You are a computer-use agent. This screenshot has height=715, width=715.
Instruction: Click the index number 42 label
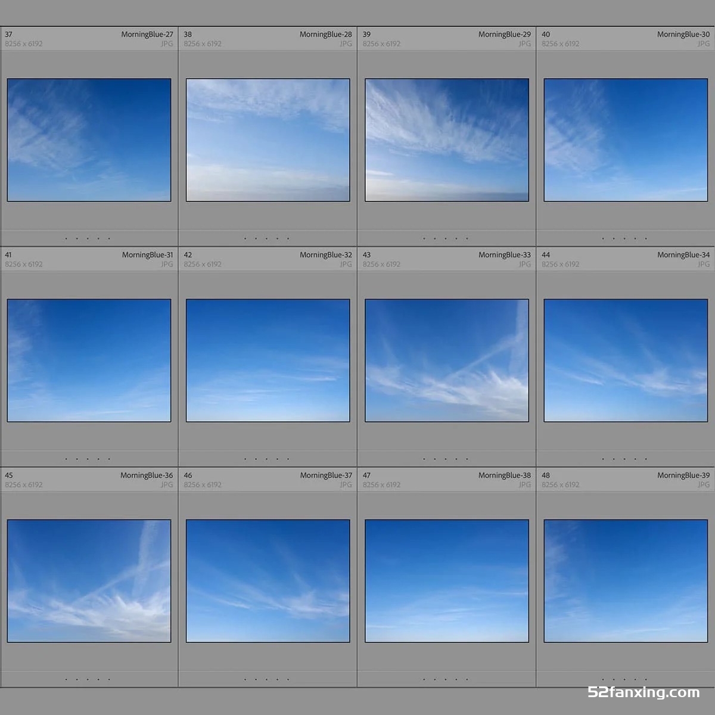[188, 255]
